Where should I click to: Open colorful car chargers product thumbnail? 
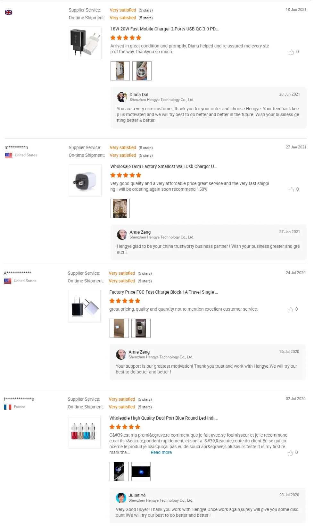pos(84,432)
